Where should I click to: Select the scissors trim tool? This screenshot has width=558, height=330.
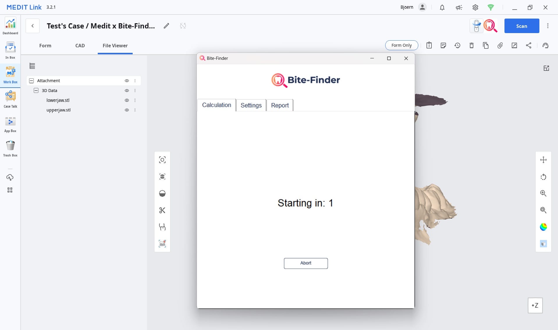point(162,210)
